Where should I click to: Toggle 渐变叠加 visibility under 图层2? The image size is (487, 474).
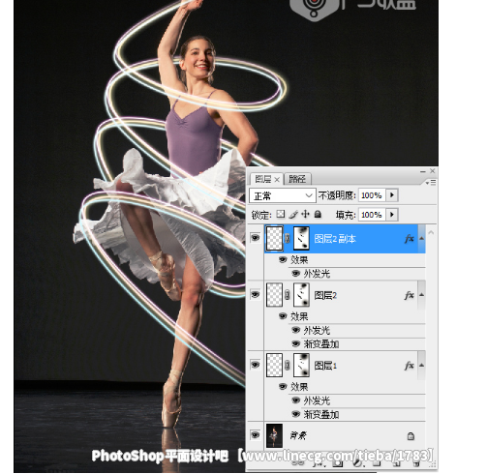coord(296,344)
